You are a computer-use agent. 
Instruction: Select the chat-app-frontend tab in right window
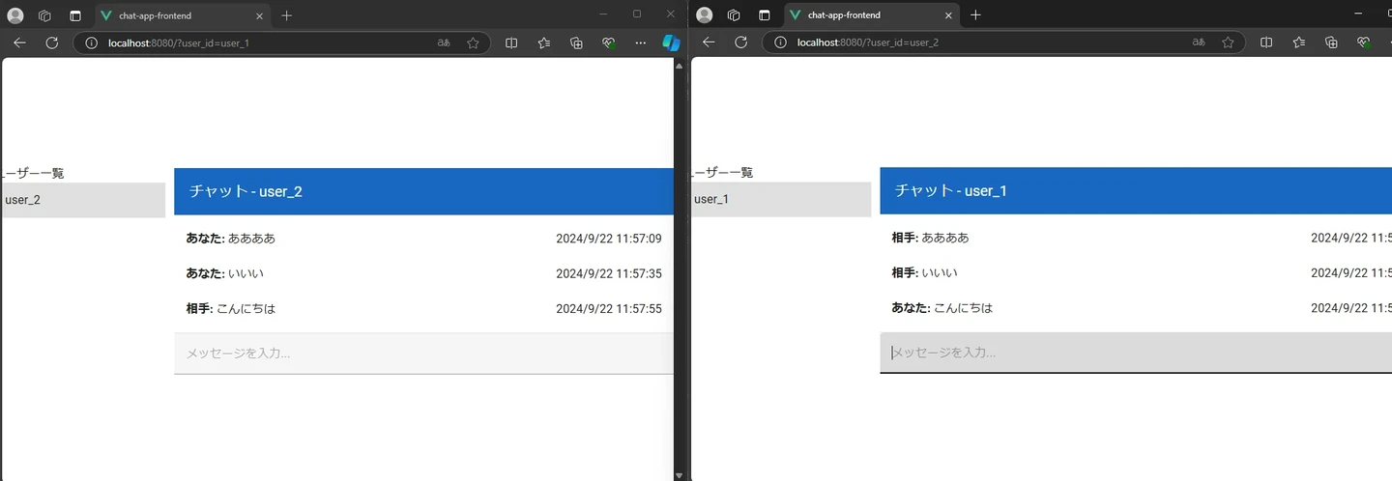(x=873, y=15)
